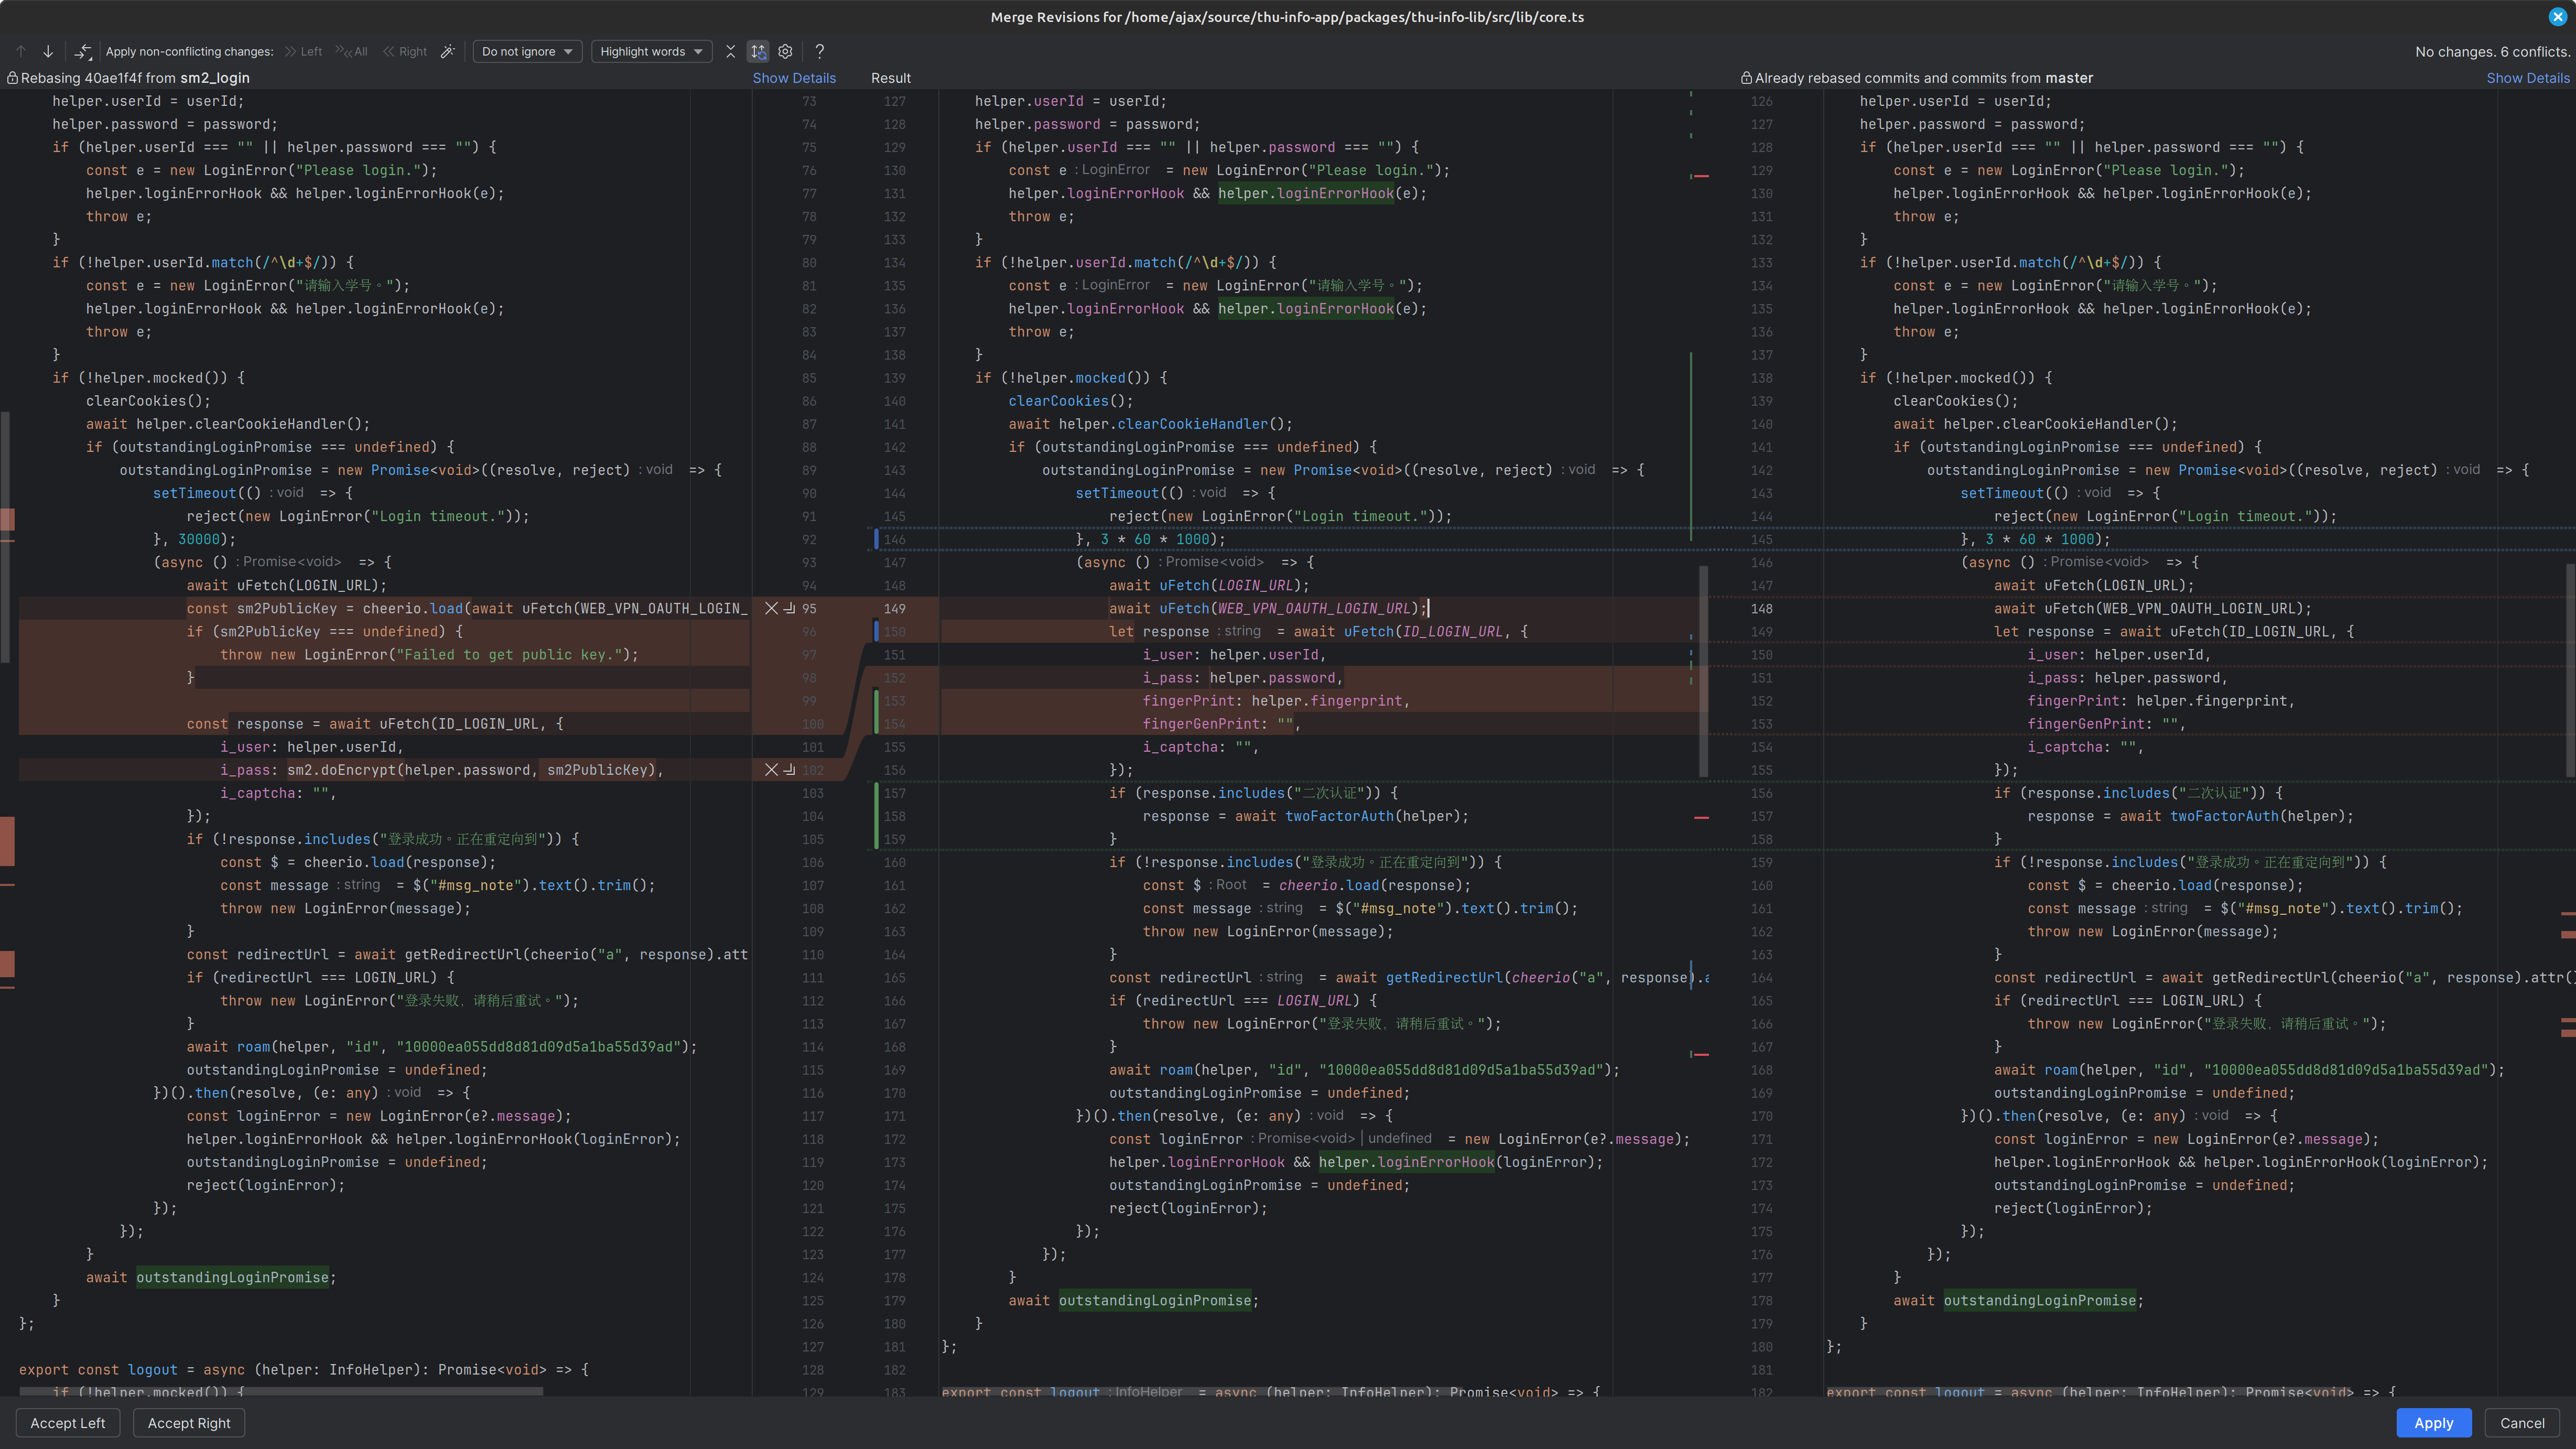Open the 'Do not ignore' whitespace dropdown

[527, 51]
